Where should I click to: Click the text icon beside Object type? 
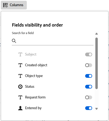click(20, 76)
